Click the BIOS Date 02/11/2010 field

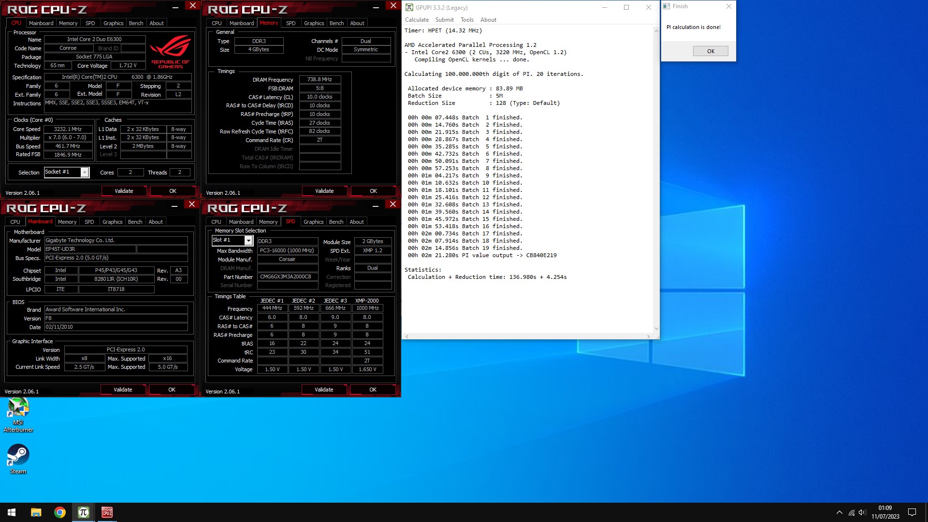[x=116, y=327]
